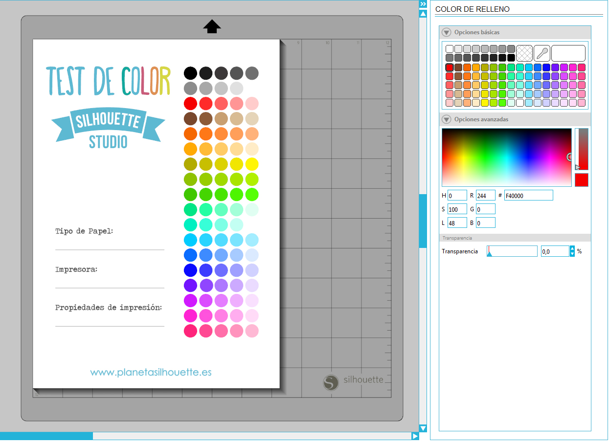609x446 pixels.
Task: Select the 'Impresora:' text on the page
Action: pyautogui.click(x=76, y=269)
